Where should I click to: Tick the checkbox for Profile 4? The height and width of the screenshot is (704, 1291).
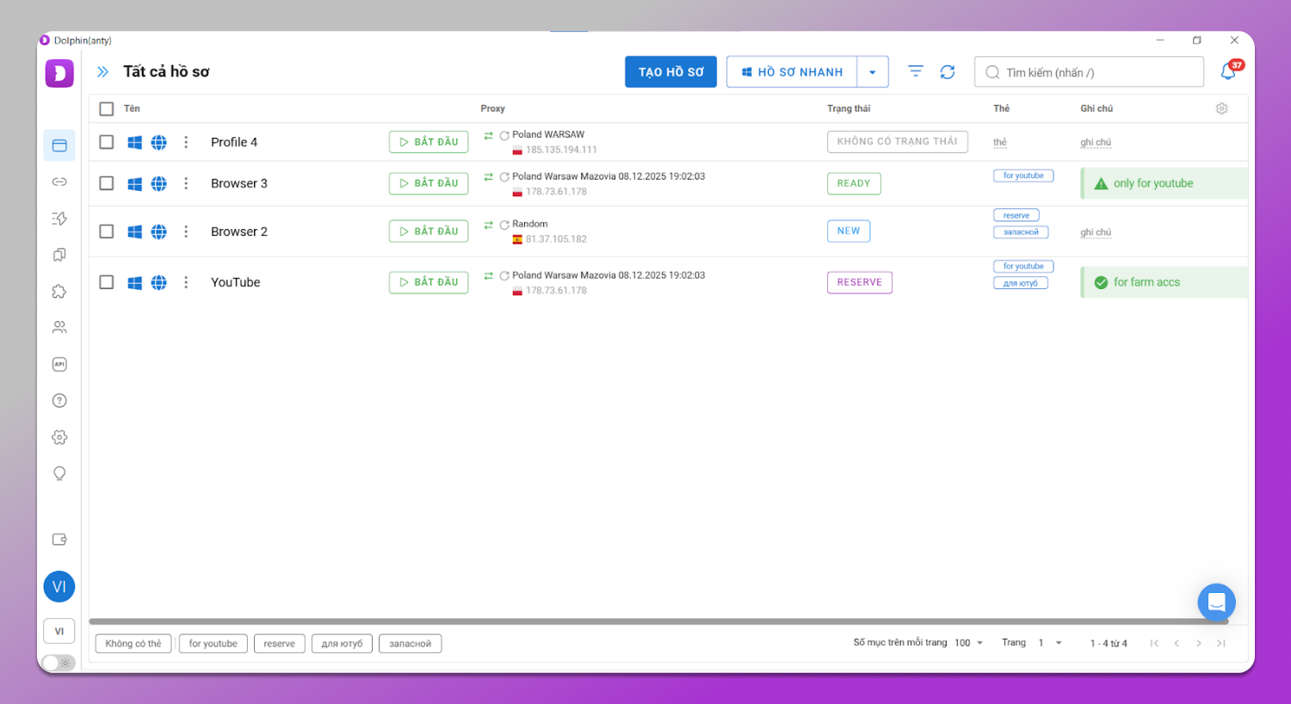click(x=107, y=142)
